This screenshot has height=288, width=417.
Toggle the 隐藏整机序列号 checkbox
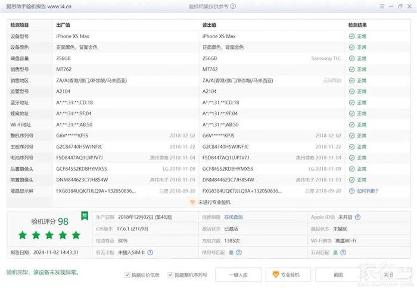pos(170,275)
